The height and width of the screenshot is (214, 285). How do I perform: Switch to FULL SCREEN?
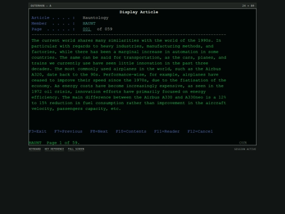(76, 149)
